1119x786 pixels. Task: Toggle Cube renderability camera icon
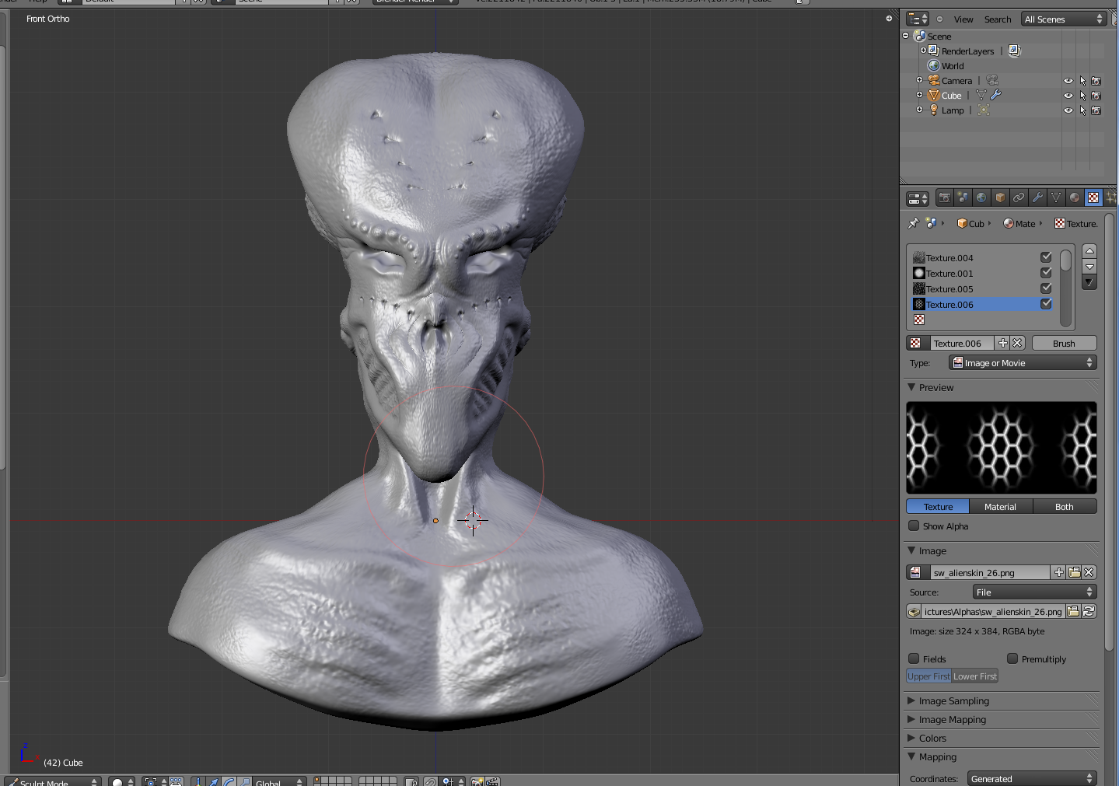(x=1096, y=96)
